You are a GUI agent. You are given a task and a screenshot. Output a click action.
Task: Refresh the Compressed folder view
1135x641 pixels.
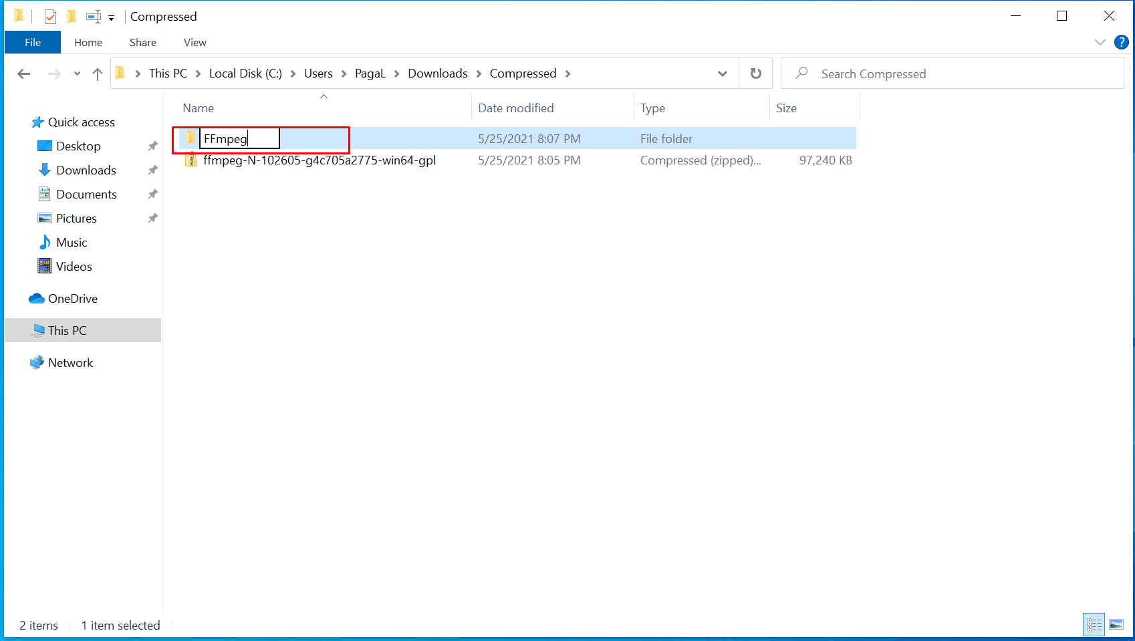pyautogui.click(x=755, y=74)
